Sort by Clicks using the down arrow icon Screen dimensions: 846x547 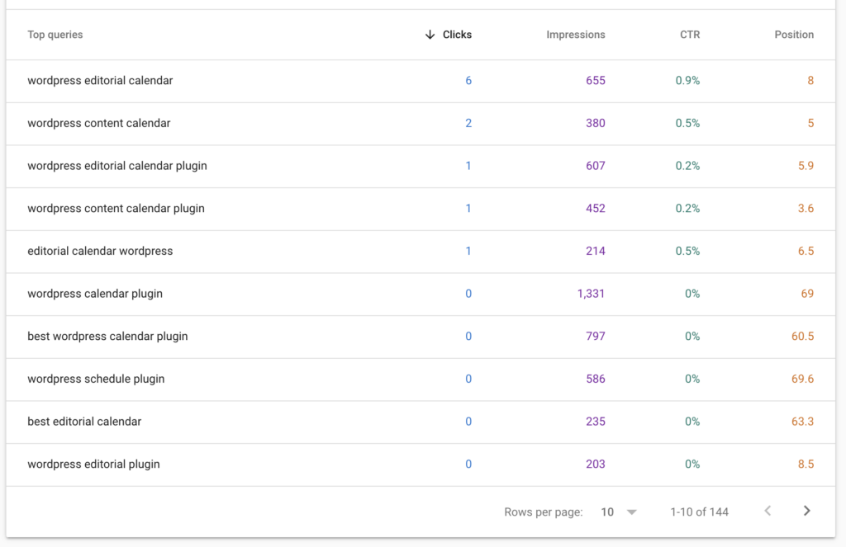click(x=430, y=35)
